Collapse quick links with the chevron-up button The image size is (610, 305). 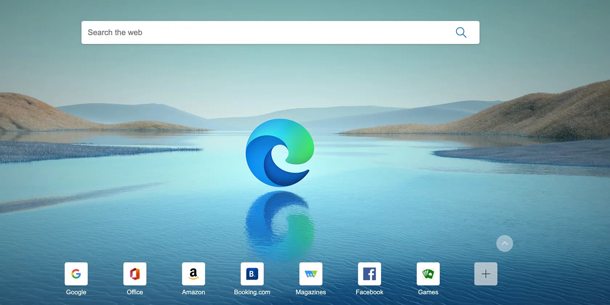click(x=505, y=243)
